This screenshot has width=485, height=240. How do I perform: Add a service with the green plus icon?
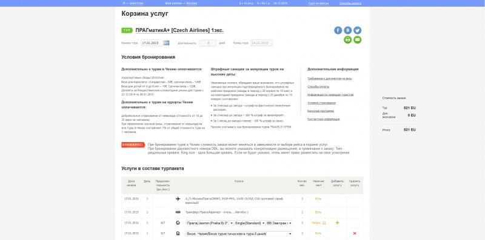coord(337,222)
